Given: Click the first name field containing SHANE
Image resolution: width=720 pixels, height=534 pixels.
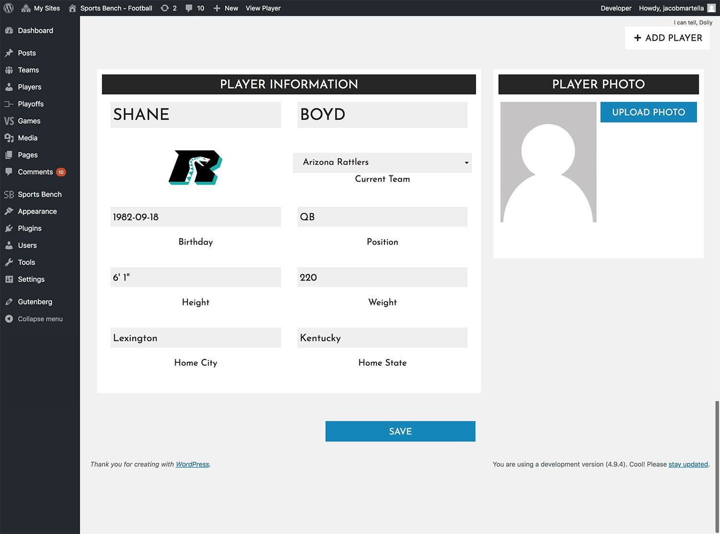Looking at the screenshot, I should click(x=195, y=115).
